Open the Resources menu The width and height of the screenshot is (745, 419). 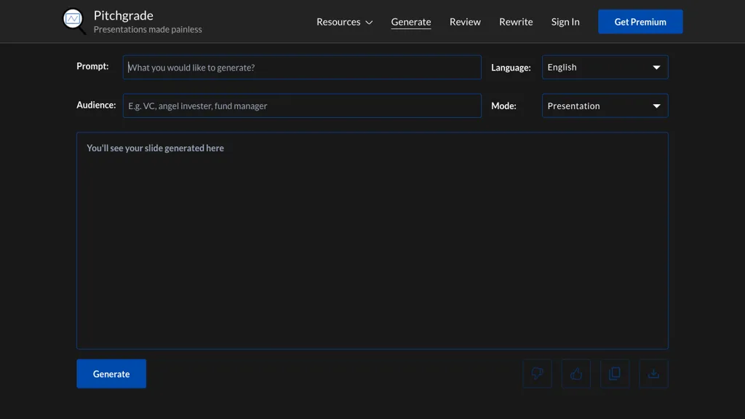338,22
